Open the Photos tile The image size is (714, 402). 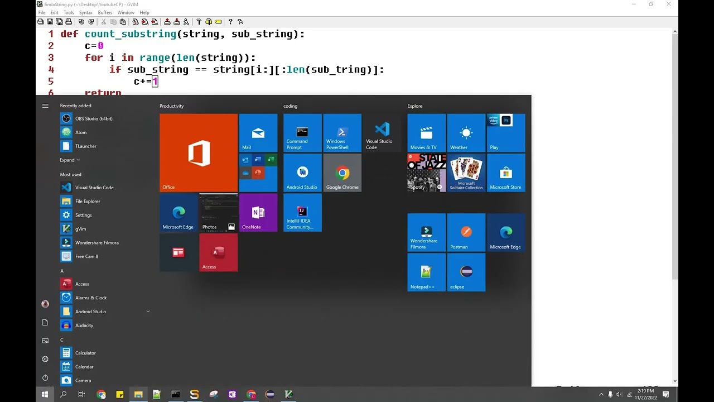pyautogui.click(x=219, y=213)
